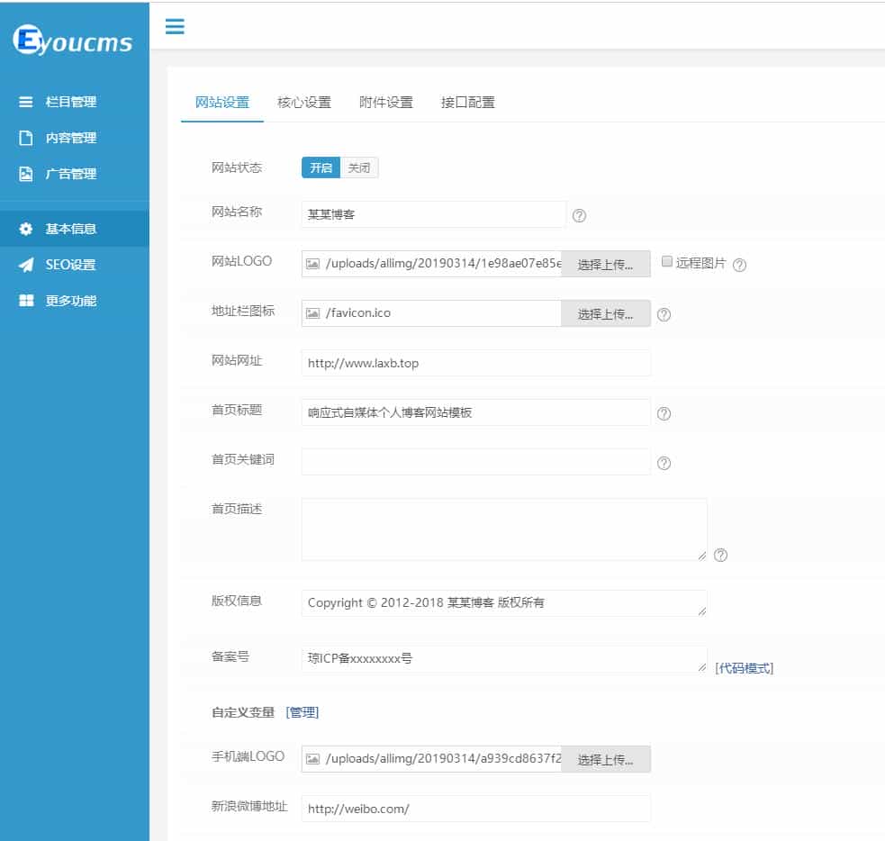The image size is (885, 841).
Task: Open the help tip beside 首页描述
Action: point(721,556)
